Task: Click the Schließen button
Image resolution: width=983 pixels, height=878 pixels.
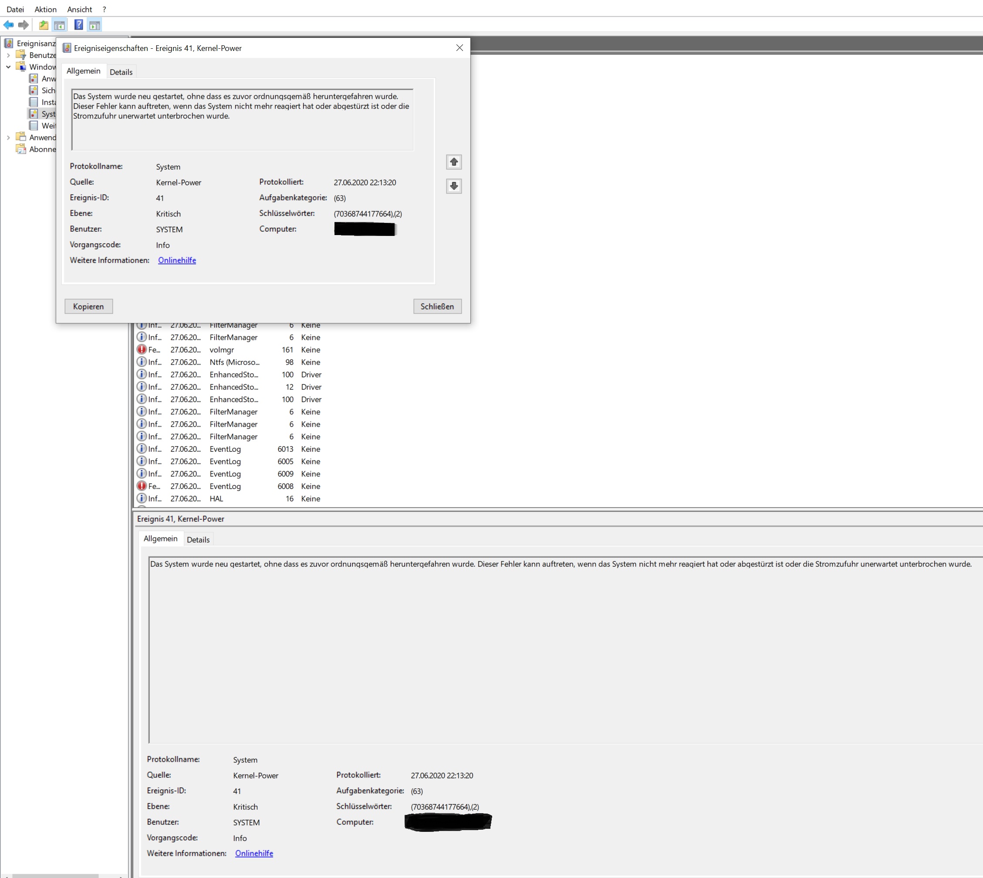Action: [x=437, y=306]
